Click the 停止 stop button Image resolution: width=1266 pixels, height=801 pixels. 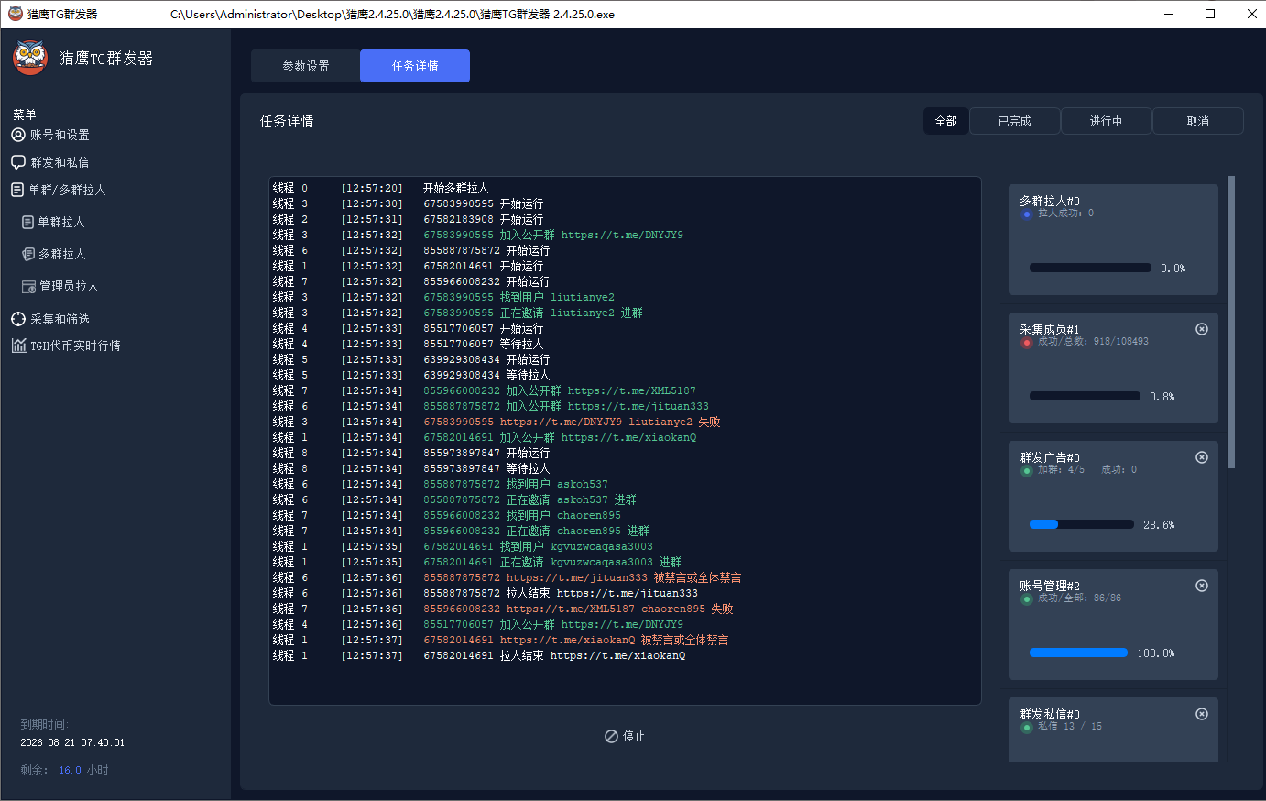(625, 736)
